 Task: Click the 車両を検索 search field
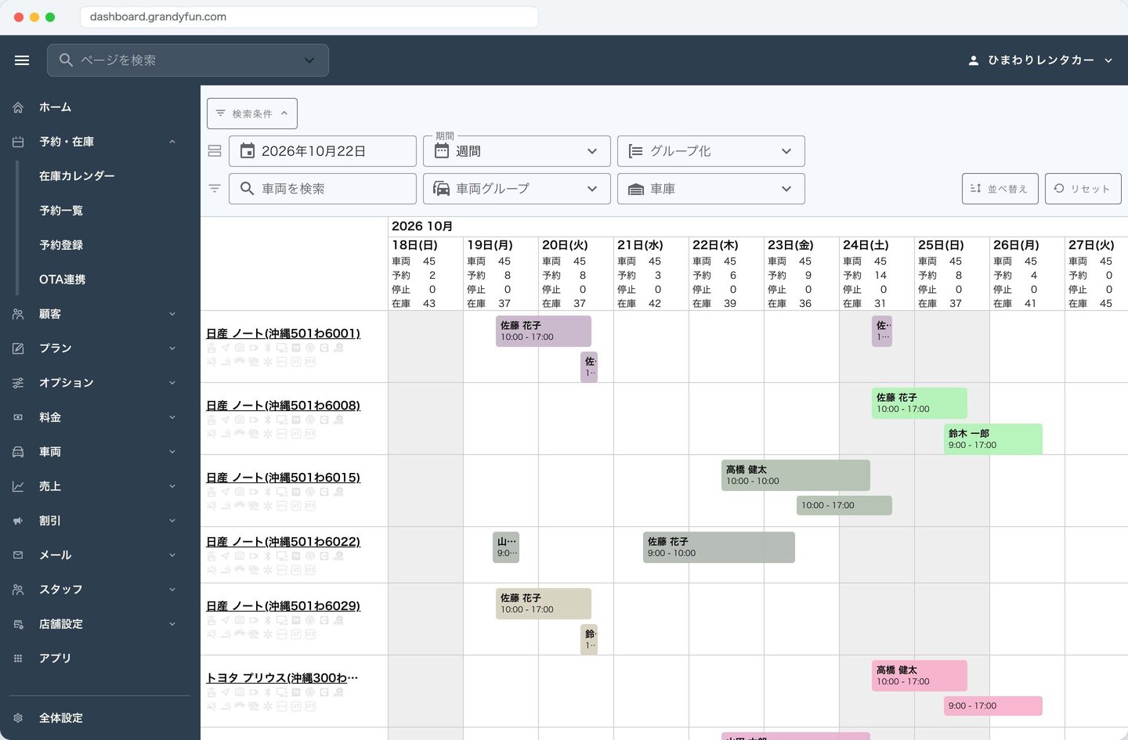pos(323,189)
